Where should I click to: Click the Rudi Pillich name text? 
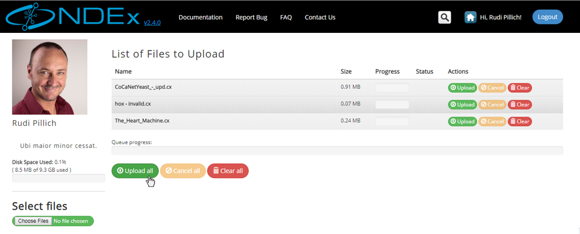pos(35,124)
